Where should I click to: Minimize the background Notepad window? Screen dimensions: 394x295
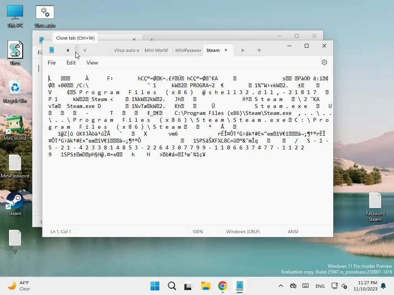[279, 36]
